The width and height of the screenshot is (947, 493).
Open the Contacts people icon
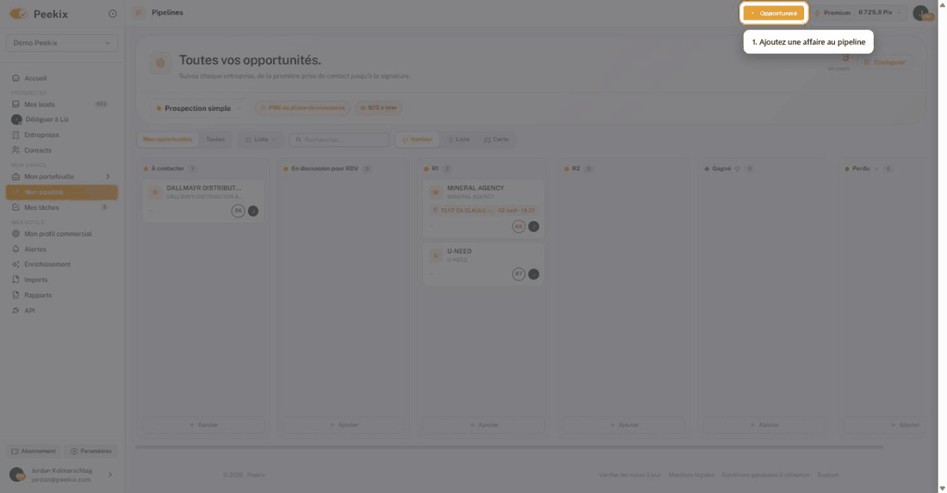15,151
